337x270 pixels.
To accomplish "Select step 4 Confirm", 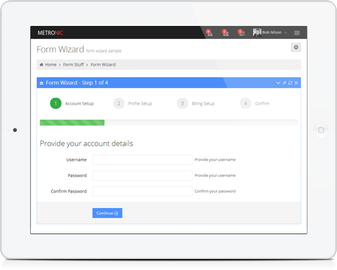I will click(x=255, y=103).
